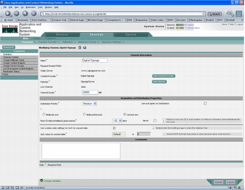This screenshot has width=245, height=190.
Task: Open Replication Status in Contents panel
Action: [x=12, y=71]
